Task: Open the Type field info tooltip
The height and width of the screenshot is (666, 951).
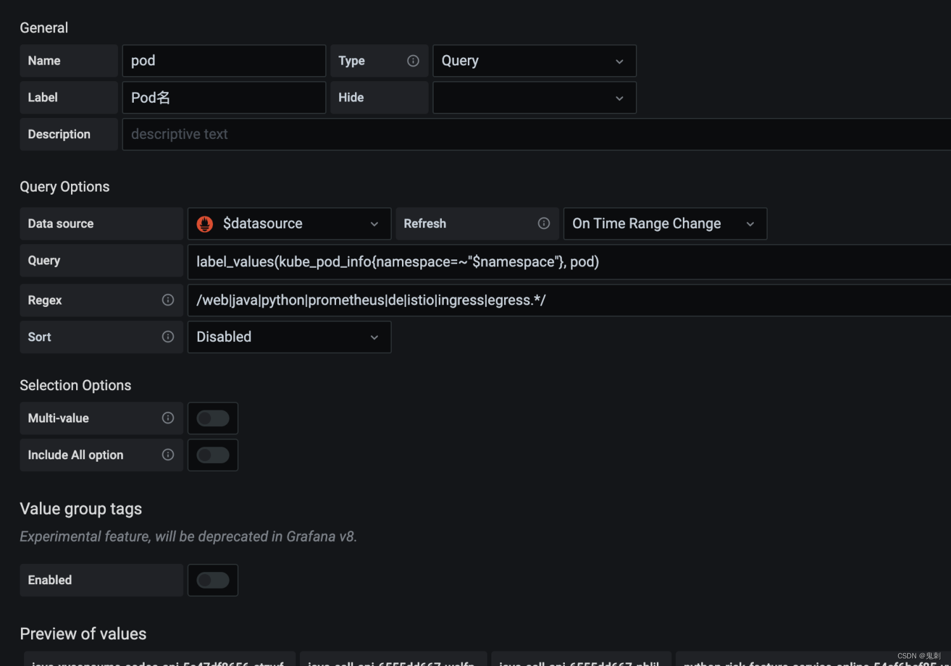Action: [413, 60]
